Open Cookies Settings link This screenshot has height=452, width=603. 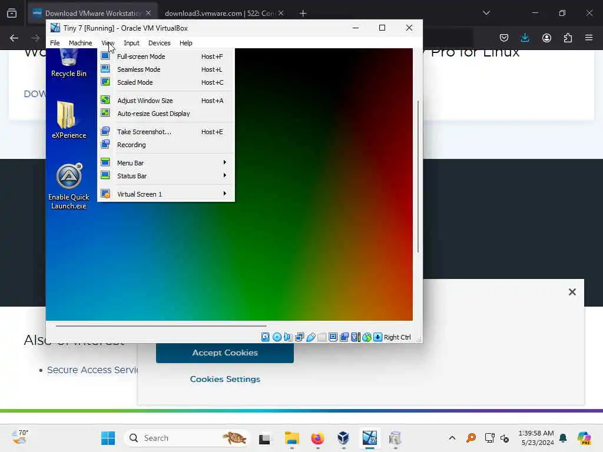click(x=225, y=379)
